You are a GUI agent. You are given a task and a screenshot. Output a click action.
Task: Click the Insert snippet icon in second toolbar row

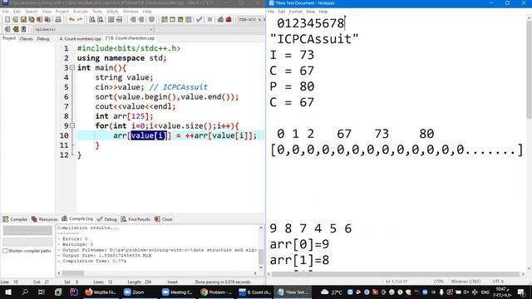[x=7, y=29]
